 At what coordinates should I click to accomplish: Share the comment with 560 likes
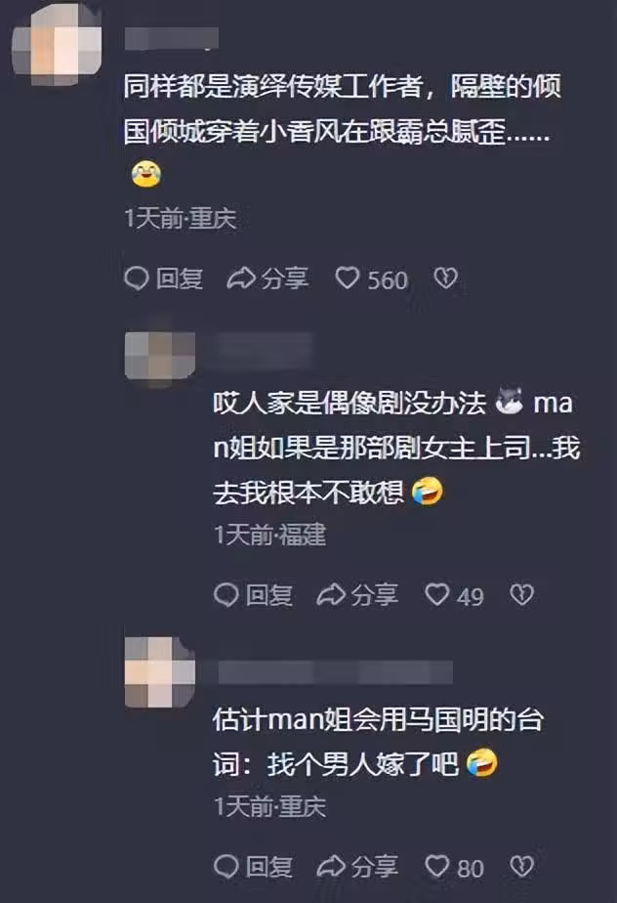[267, 279]
